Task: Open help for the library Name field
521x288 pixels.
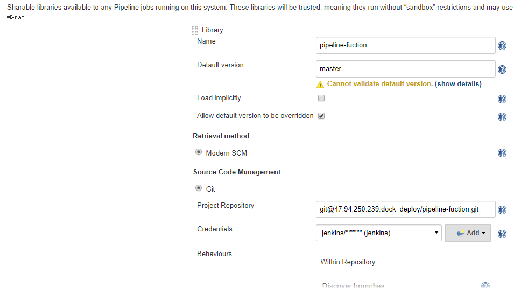Action: pyautogui.click(x=502, y=46)
